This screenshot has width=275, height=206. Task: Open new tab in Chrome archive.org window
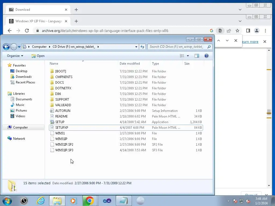[x=76, y=21]
